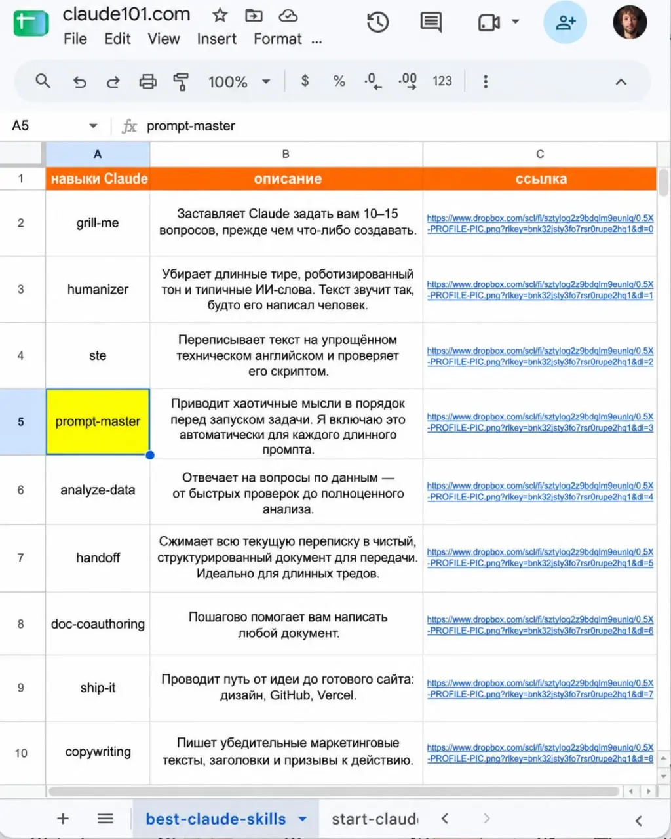
Task: Open the user account avatar
Action: 630,23
